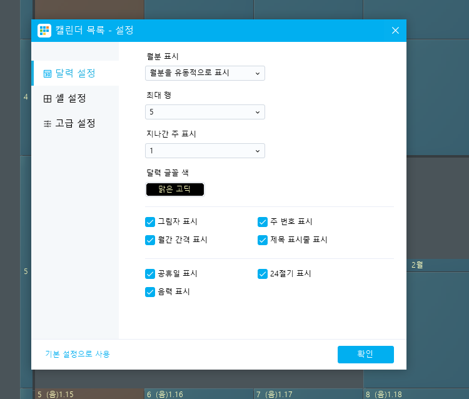Expand the 월분 표시 dropdown
The image size is (469, 399).
point(205,73)
